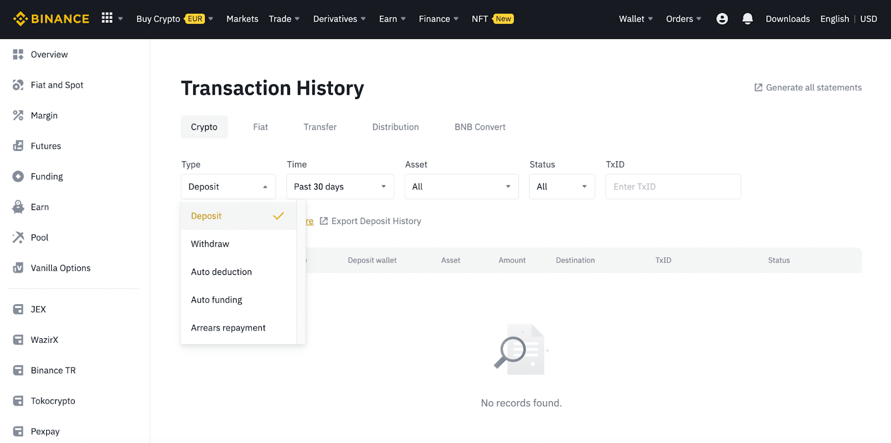Click the Generate all statements export icon
The image size is (891, 443).
[x=758, y=87]
